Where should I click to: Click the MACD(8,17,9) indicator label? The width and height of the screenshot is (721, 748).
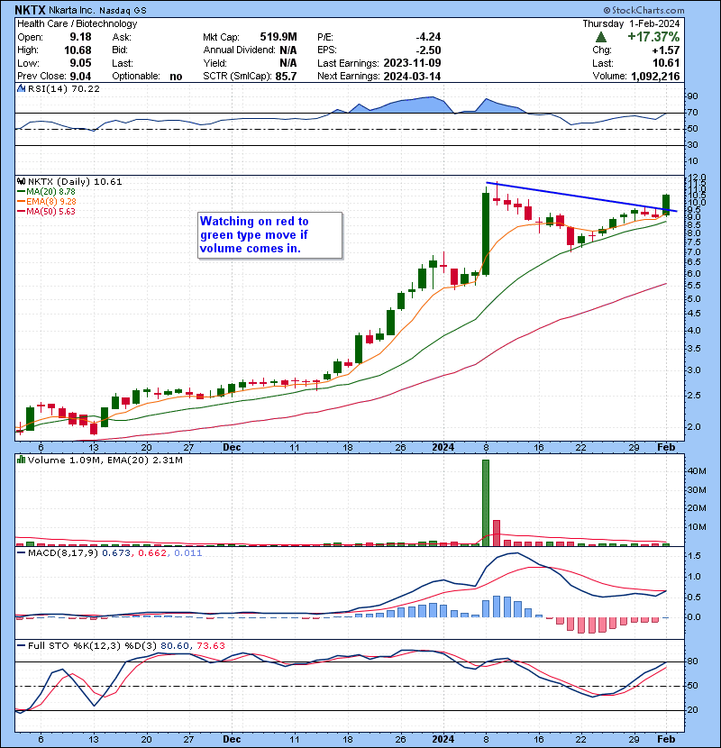coord(63,553)
